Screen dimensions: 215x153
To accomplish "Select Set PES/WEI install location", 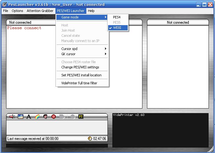I will [82, 75].
